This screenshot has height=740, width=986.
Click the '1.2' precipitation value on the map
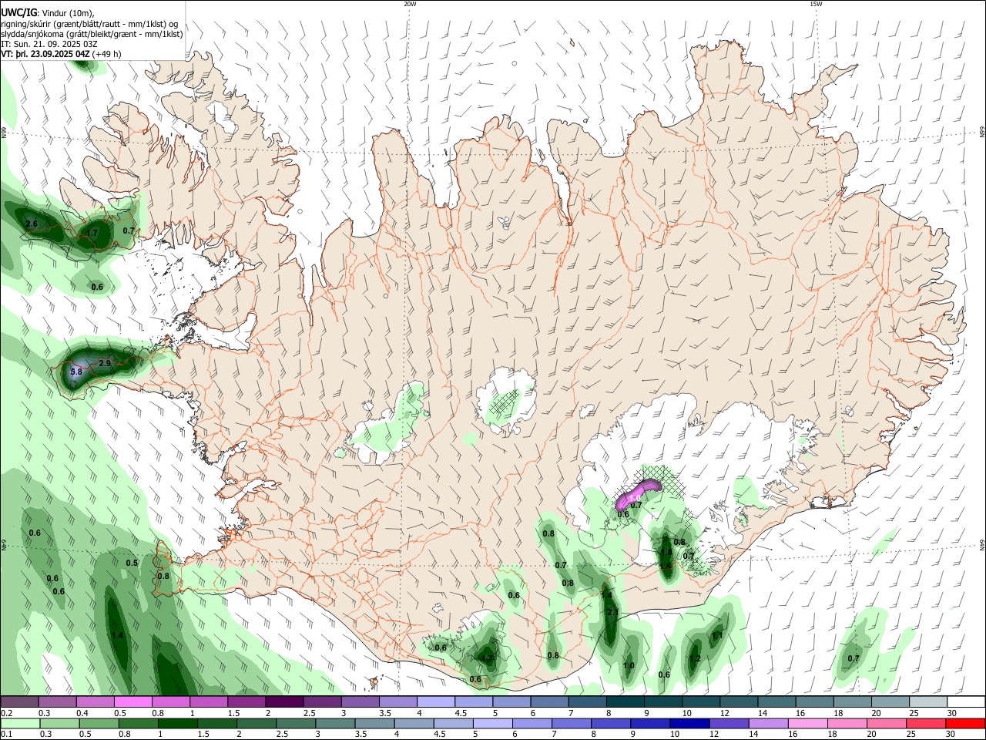[x=695, y=659]
